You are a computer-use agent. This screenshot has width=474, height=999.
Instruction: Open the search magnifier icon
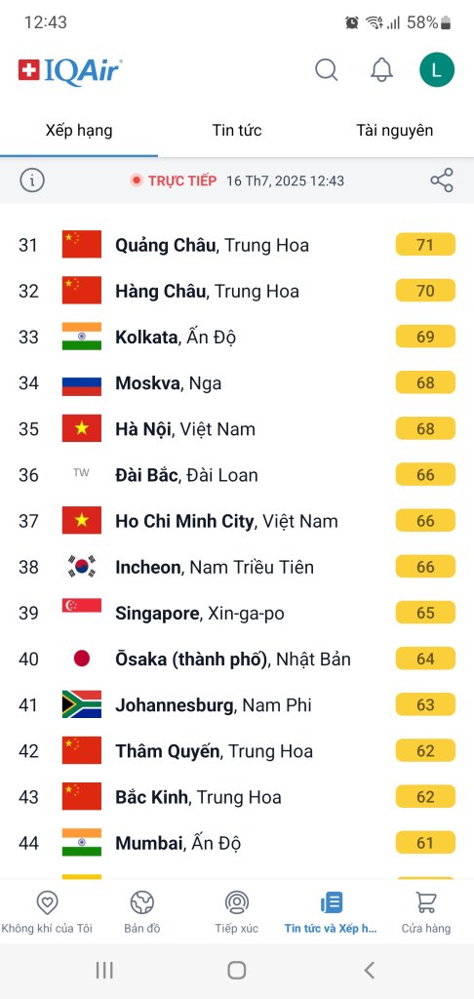326,69
